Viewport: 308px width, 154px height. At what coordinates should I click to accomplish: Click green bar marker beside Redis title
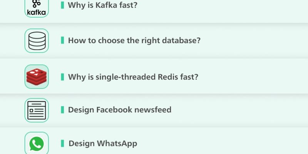(62, 77)
